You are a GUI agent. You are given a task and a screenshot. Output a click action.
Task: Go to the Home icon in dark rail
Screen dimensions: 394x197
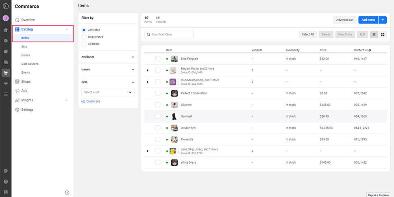click(x=6, y=30)
